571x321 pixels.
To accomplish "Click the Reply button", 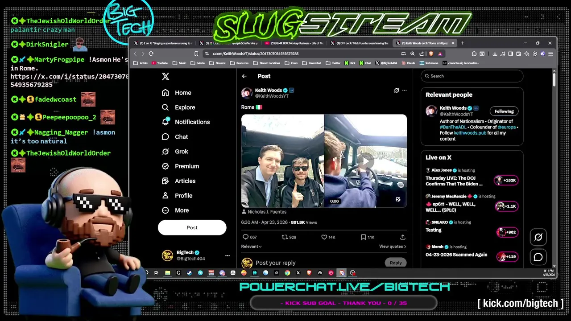I will [395, 263].
